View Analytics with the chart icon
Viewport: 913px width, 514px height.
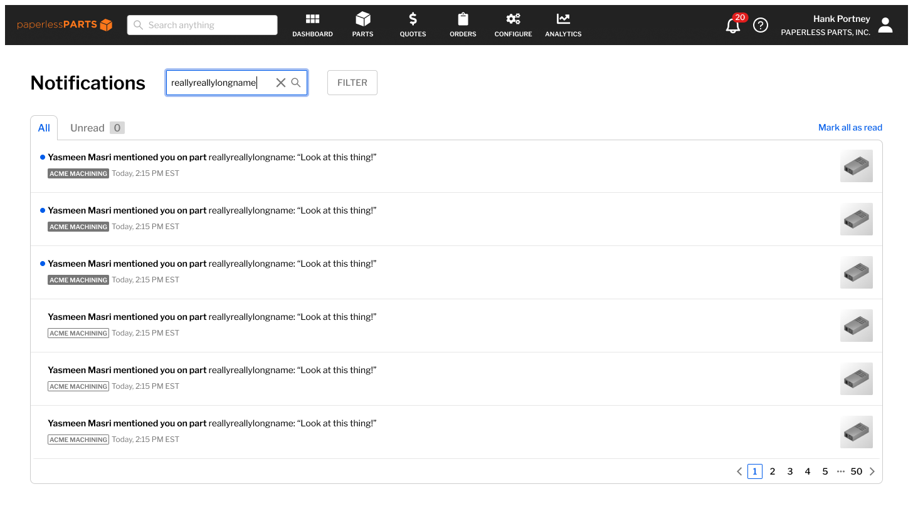(562, 24)
